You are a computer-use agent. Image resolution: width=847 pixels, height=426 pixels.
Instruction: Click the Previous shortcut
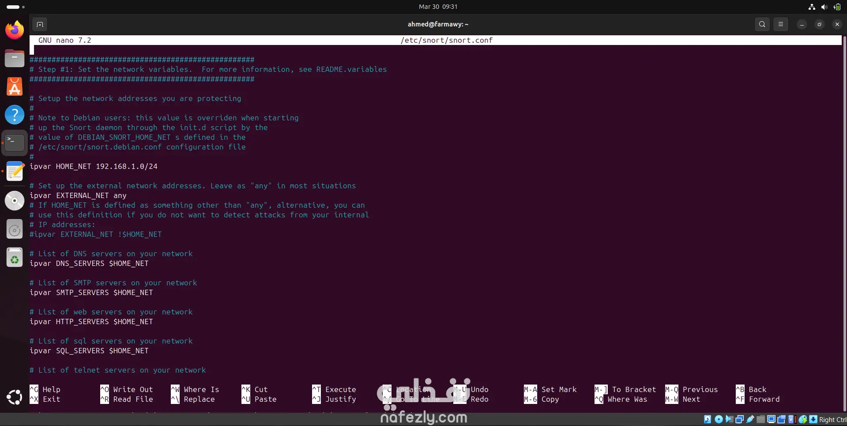tap(692, 389)
